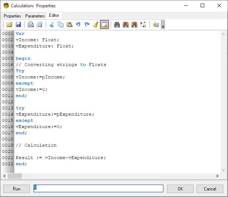The image size is (228, 197).
Task: Save the script with the floppy disk icon
Action: pyautogui.click(x=18, y=24)
